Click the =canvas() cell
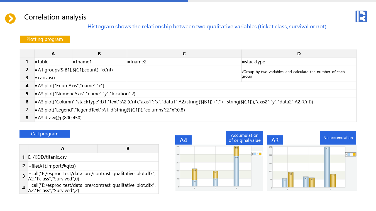 tap(80, 78)
